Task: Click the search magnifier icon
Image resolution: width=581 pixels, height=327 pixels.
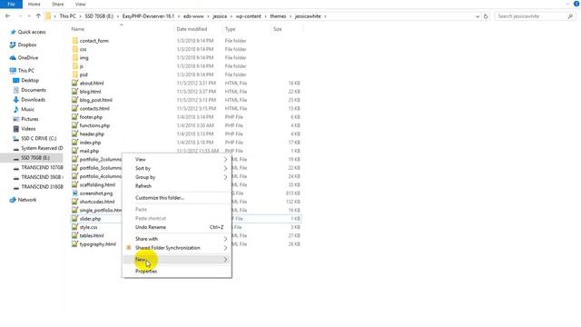Action: tap(570, 16)
